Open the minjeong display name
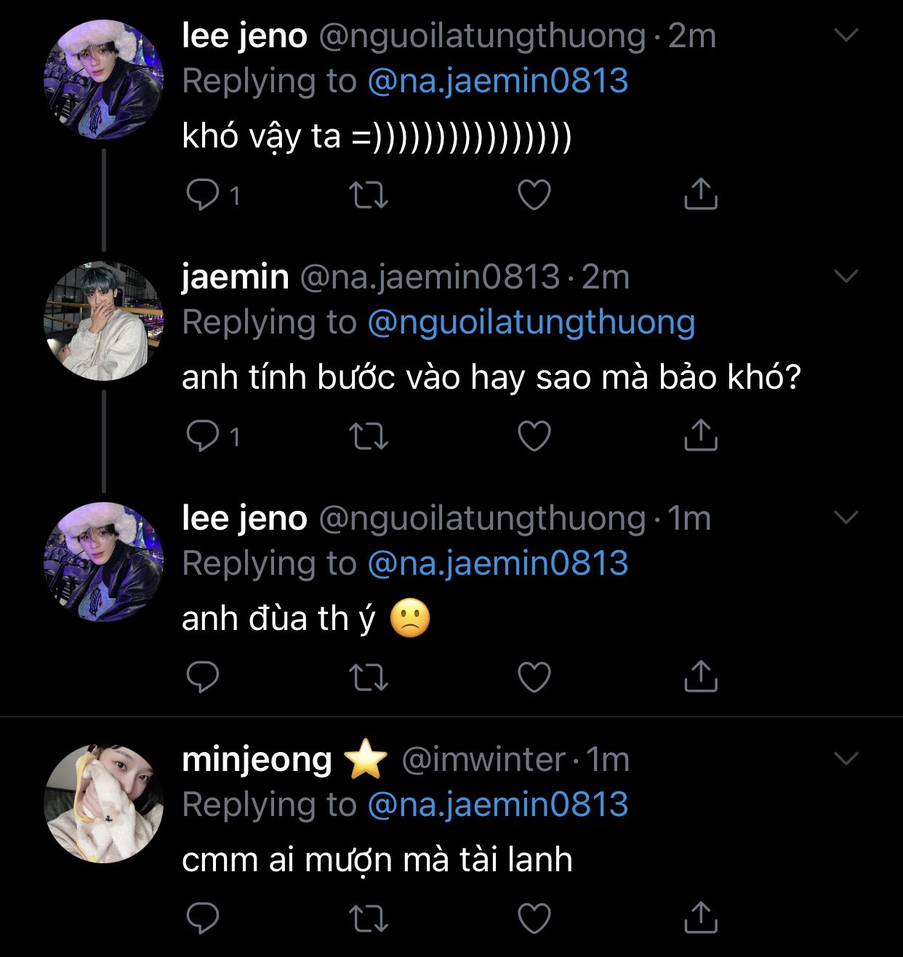The width and height of the screenshot is (903, 957). (x=257, y=759)
